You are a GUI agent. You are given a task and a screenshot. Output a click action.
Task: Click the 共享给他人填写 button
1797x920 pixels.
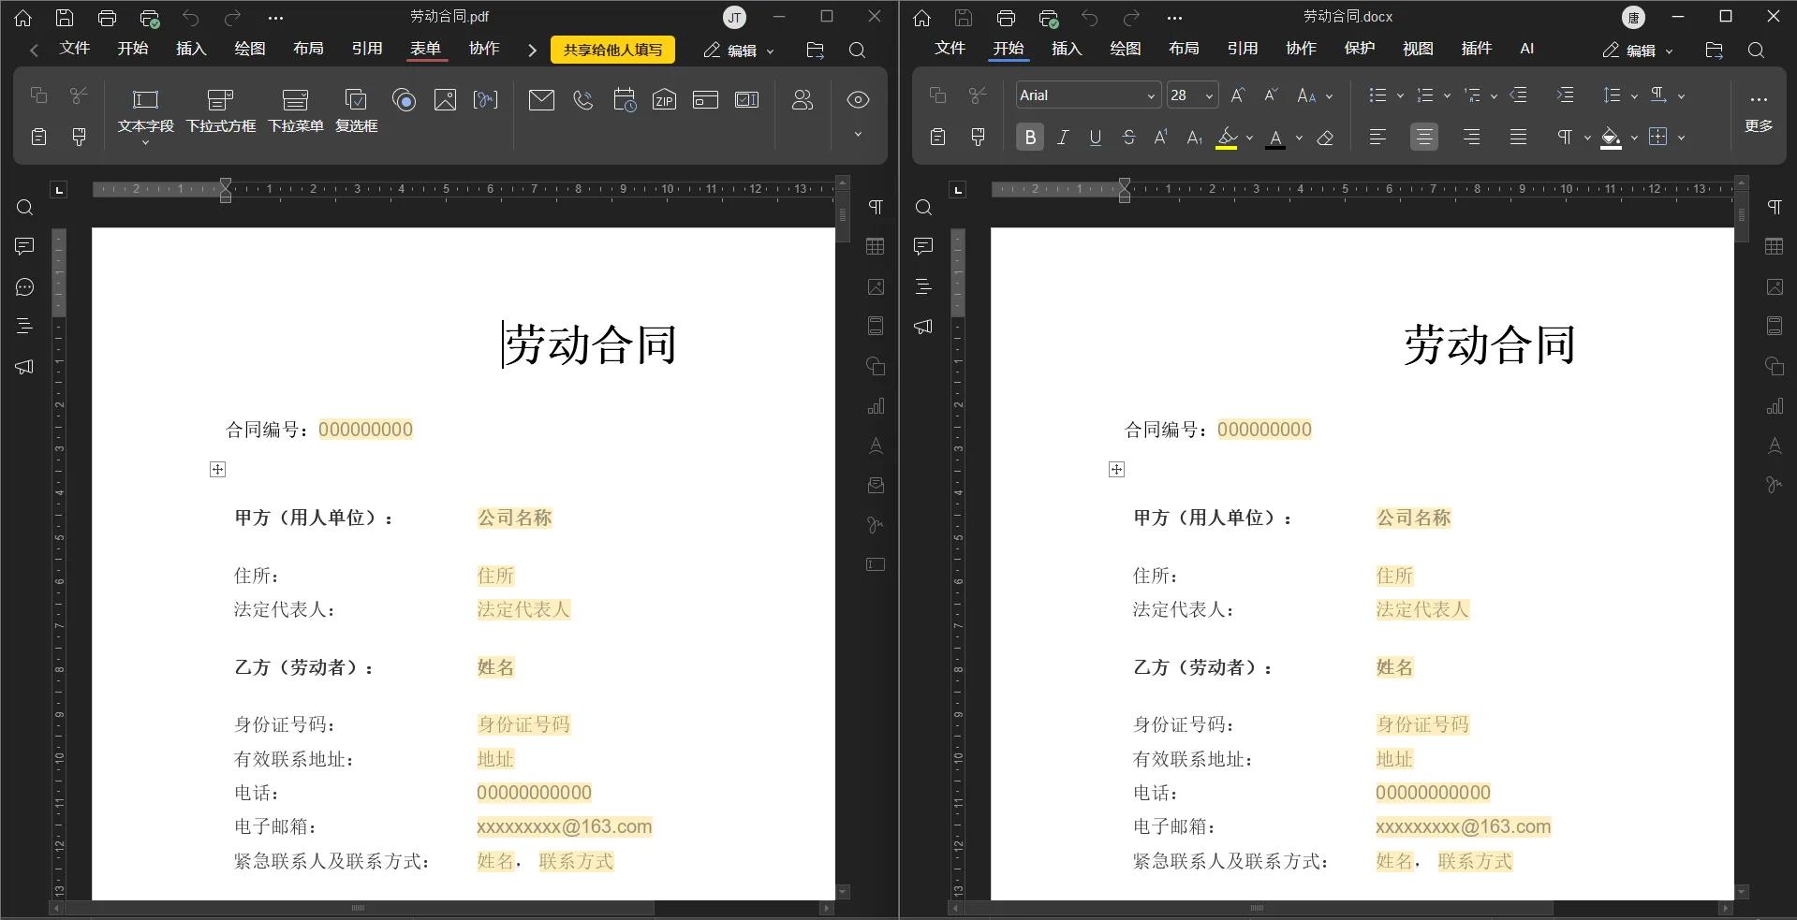(612, 49)
